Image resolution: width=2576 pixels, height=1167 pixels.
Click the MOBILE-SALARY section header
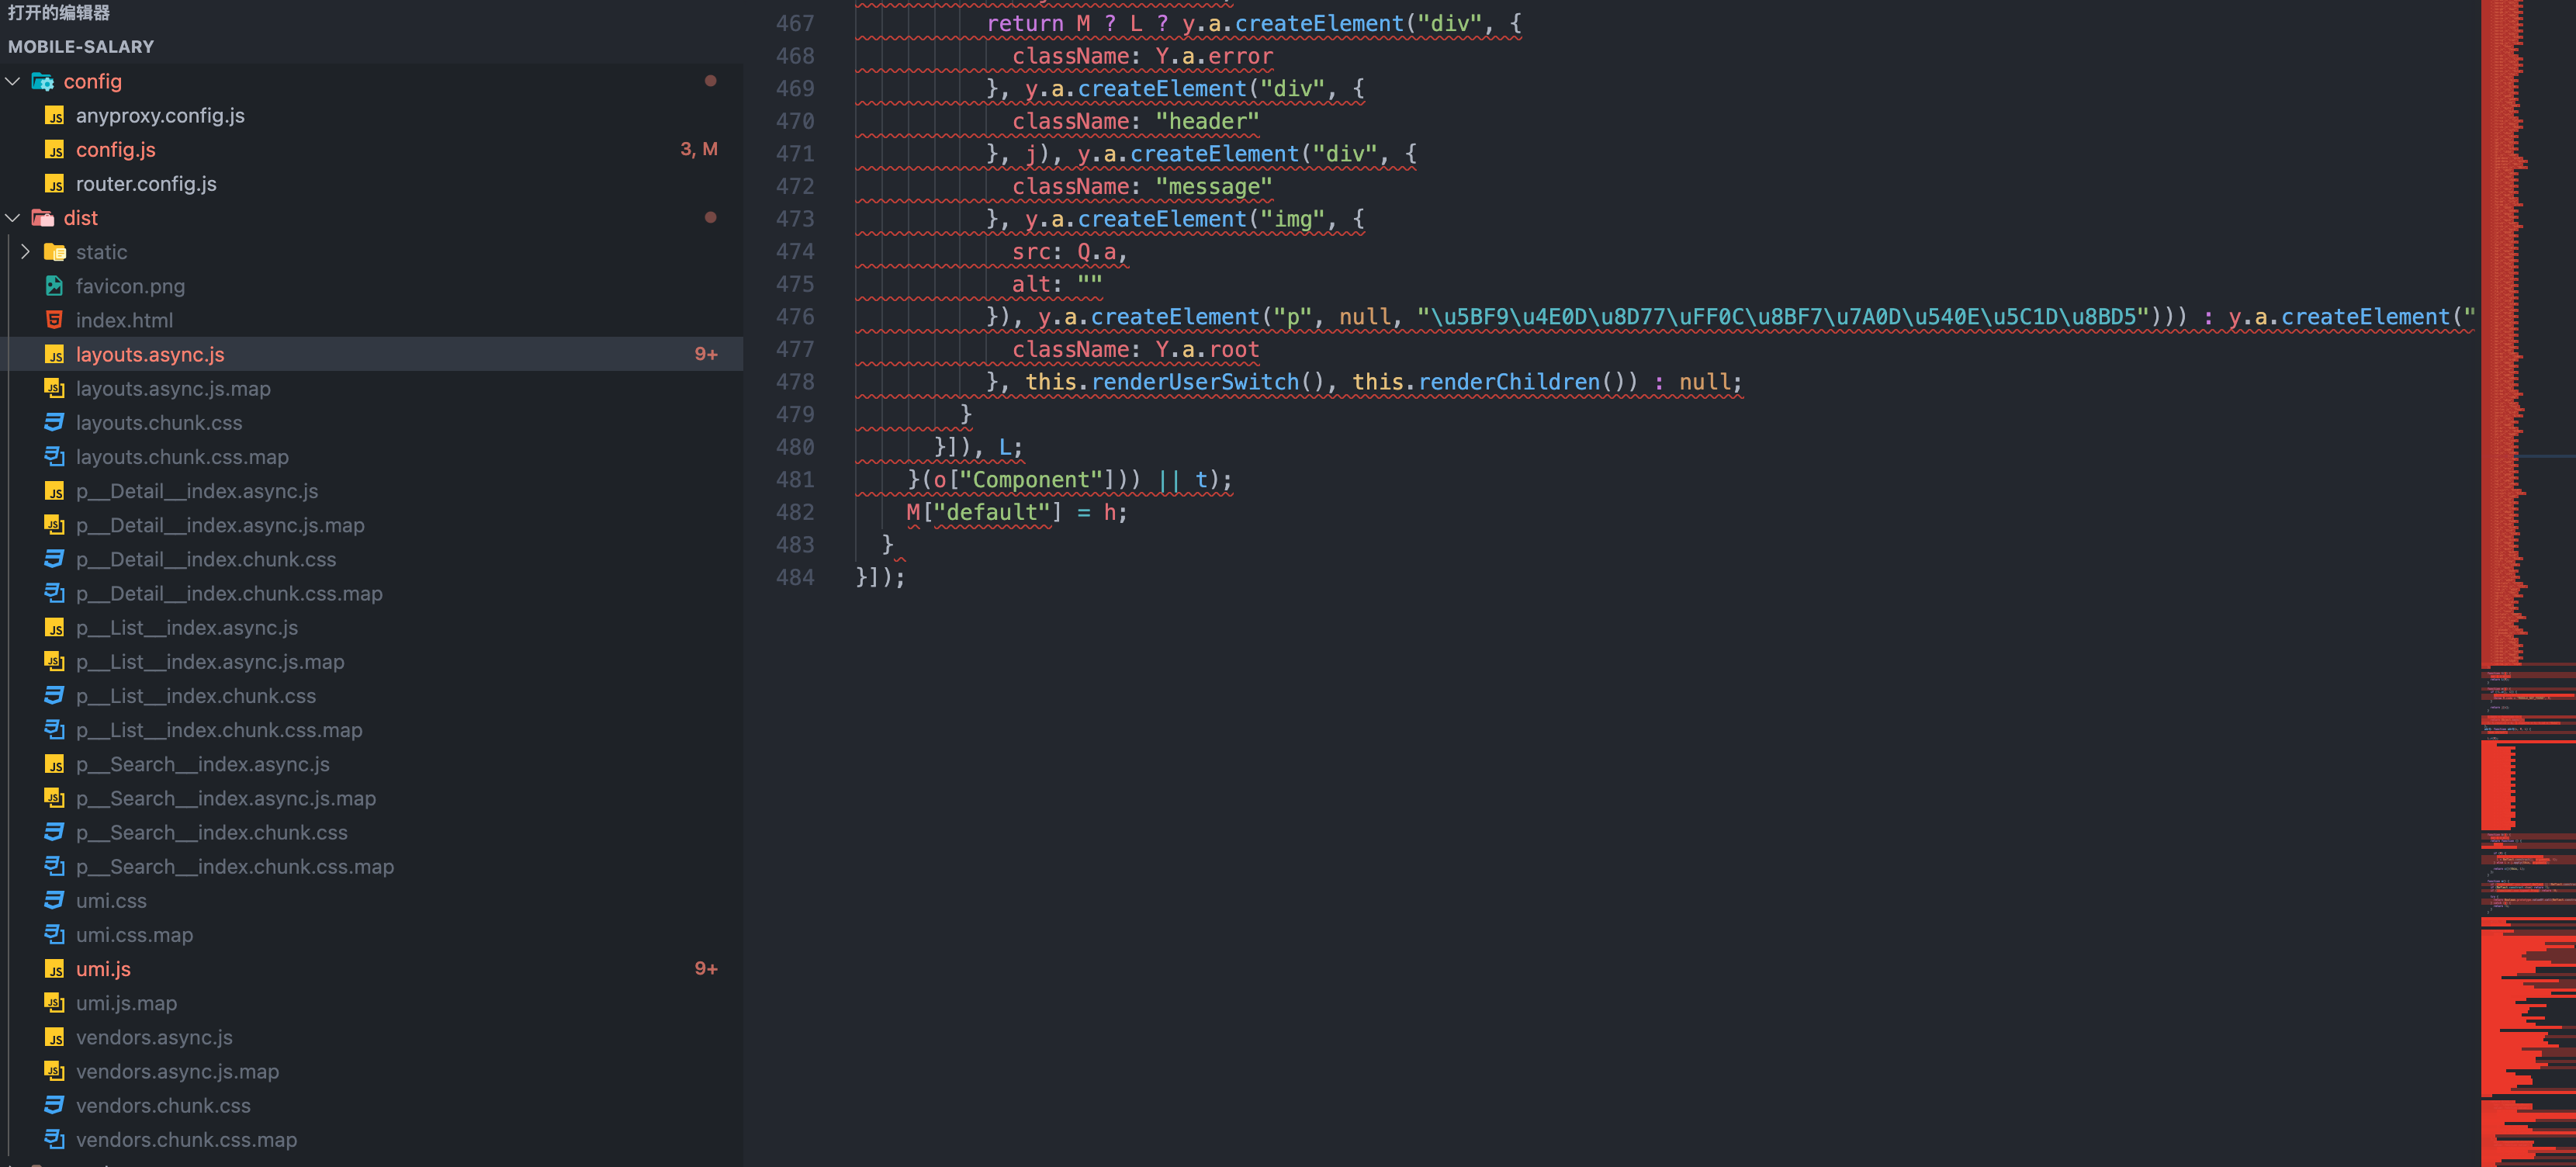click(81, 46)
